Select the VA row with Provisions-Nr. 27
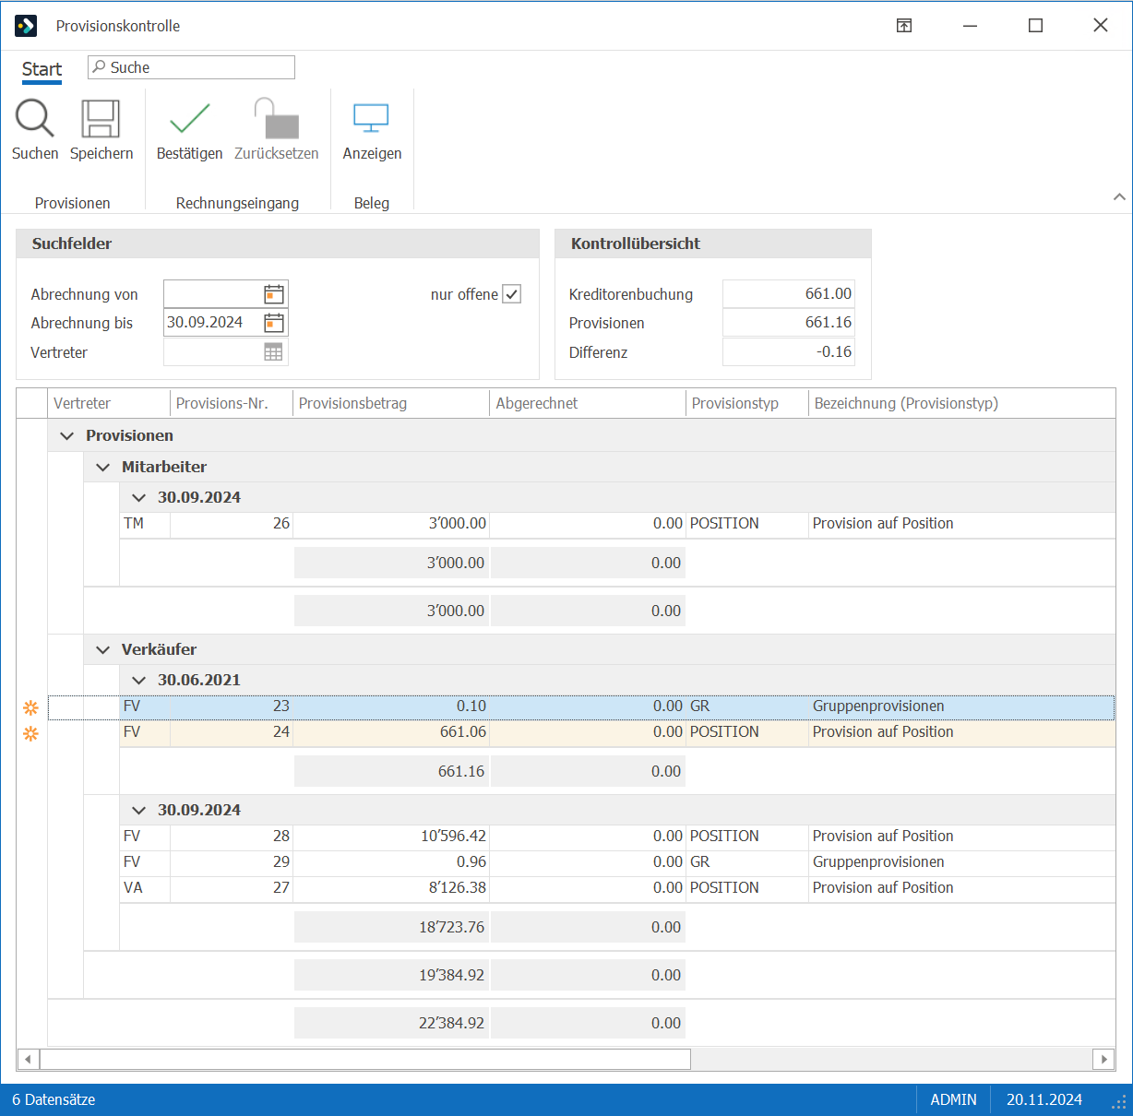1133x1116 pixels. point(617,888)
